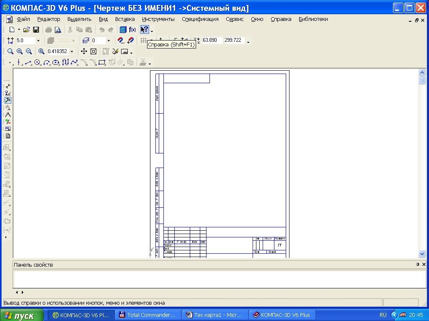Click the X coordinate field 63.890
The width and height of the screenshot is (429, 321).
point(212,40)
